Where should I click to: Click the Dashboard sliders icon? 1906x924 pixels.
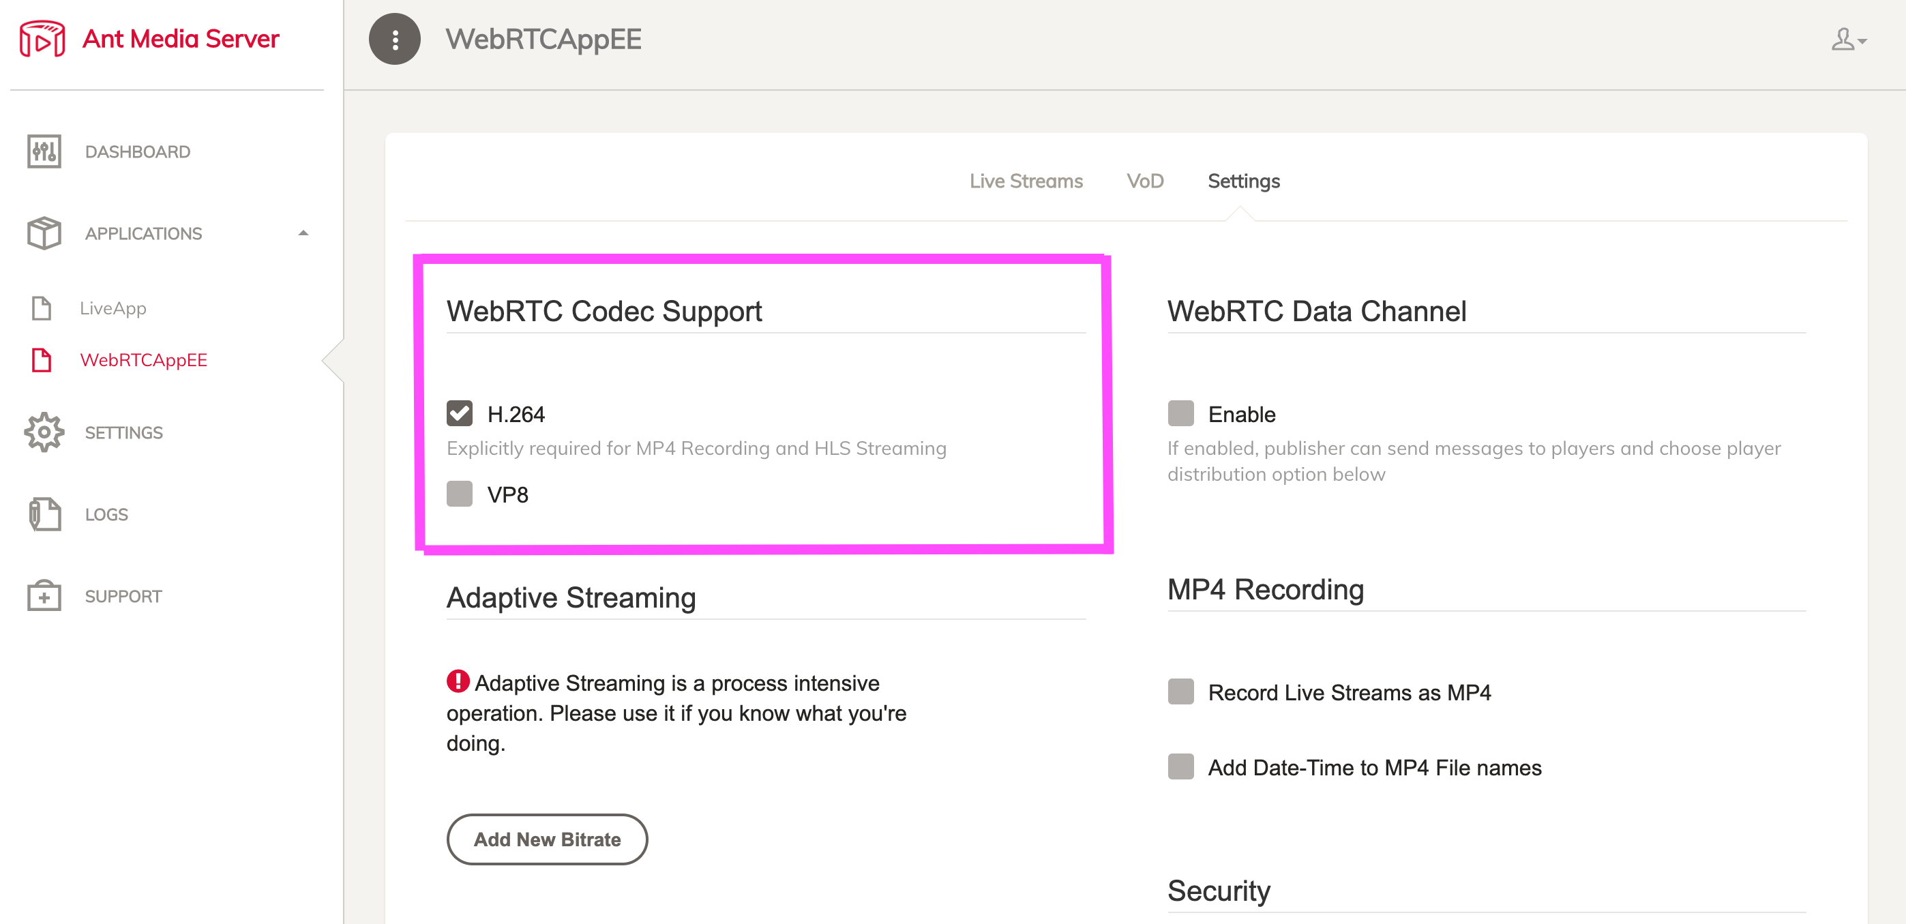pyautogui.click(x=44, y=151)
